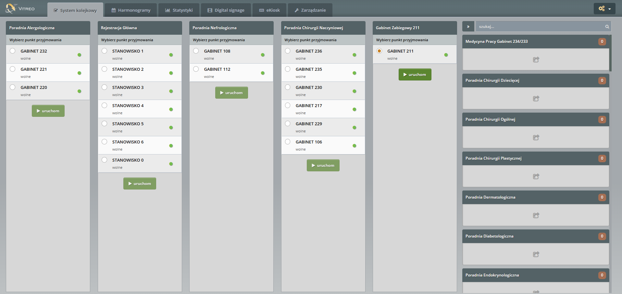Choose the GABINET 112 radio option
Image resolution: width=622 pixels, height=294 pixels.
[196, 69]
